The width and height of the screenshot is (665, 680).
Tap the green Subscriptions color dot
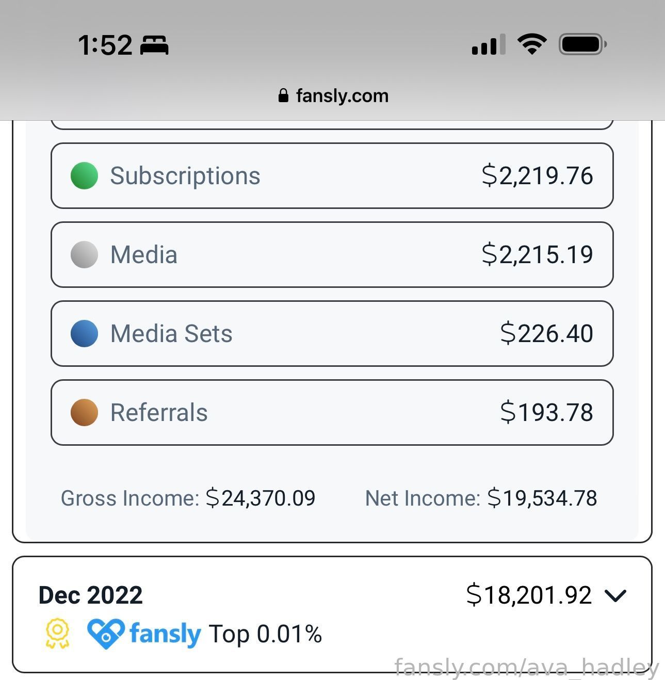coord(84,175)
